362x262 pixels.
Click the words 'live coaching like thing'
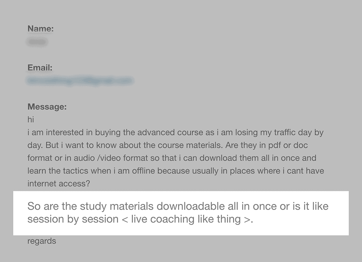click(x=186, y=219)
